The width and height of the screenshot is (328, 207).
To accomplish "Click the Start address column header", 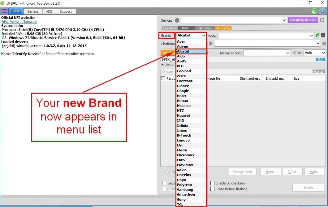I will [x=250, y=78].
